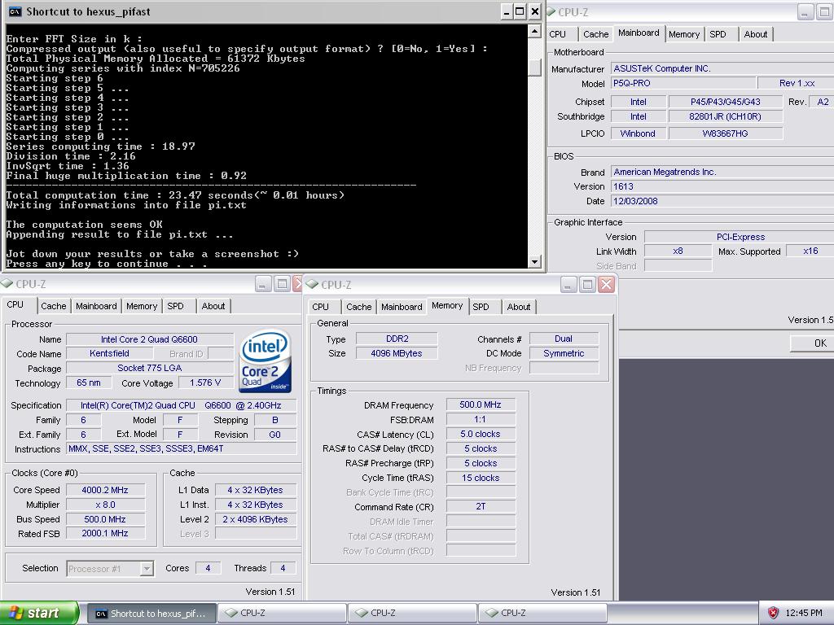Open the Cache tab in Mainboard window
834x625 pixels.
(595, 34)
